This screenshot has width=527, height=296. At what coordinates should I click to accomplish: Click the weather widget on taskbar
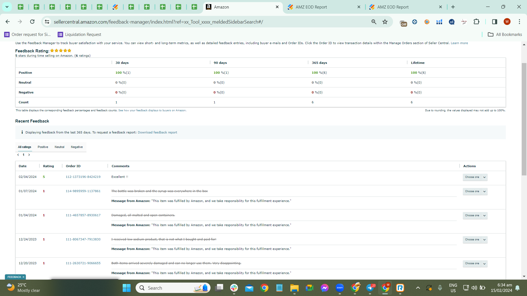(23, 288)
